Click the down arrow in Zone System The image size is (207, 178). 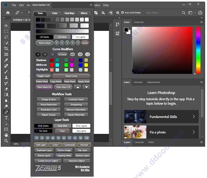point(86,87)
